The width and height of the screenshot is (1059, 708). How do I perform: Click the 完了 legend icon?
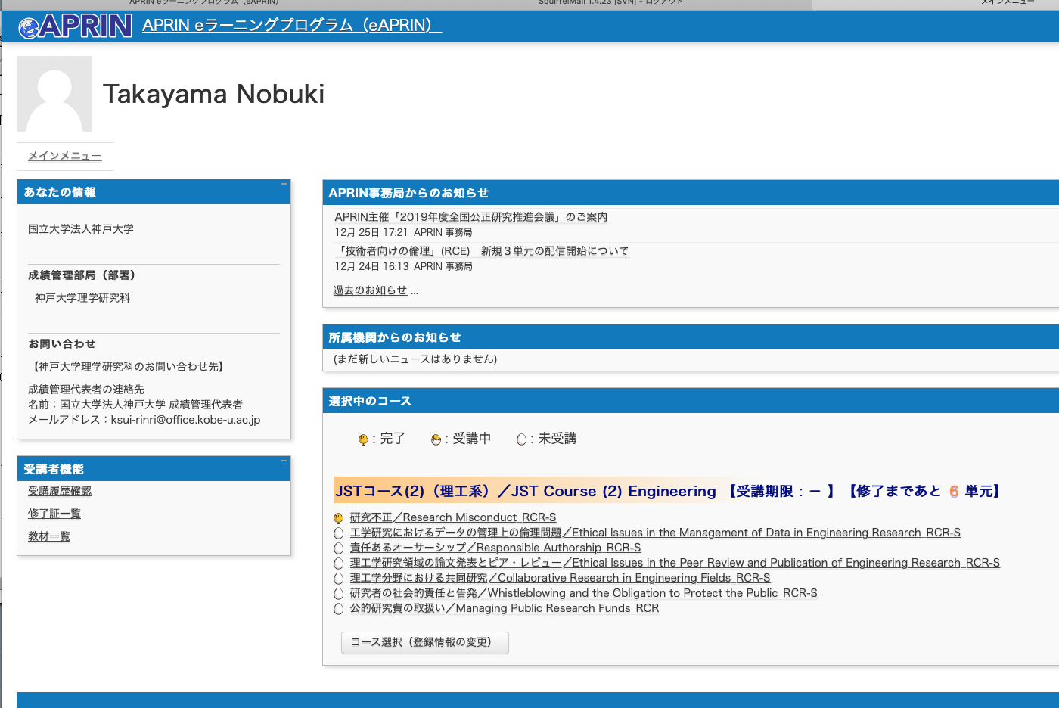(x=363, y=439)
